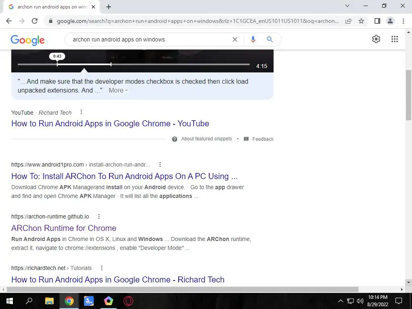Open options for richardtech.net result
The image size is (412, 309).
tap(102, 268)
